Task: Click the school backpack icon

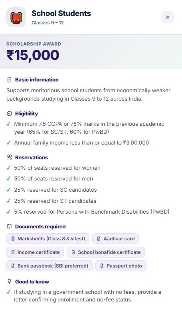Action: coord(16,17)
